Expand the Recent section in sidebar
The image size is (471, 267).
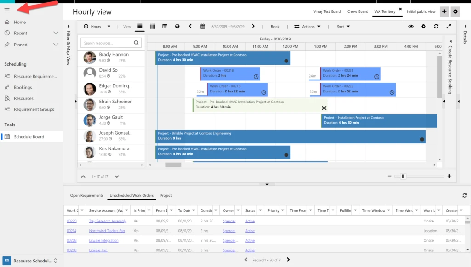click(x=56, y=33)
